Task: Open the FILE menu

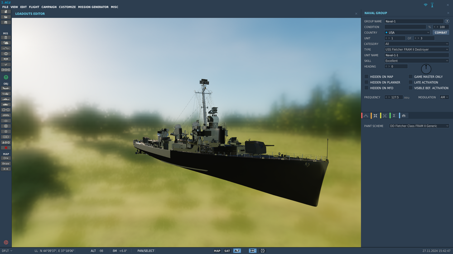Action: coord(5,7)
